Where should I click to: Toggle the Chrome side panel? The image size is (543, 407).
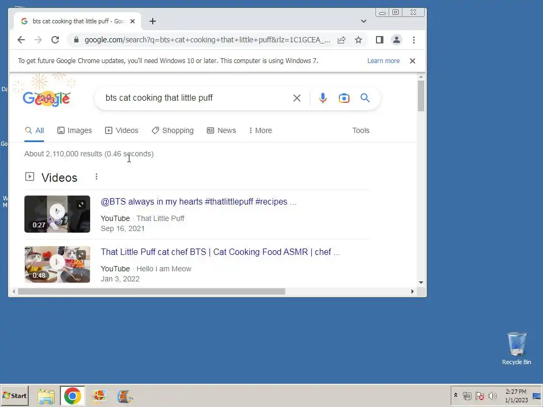coord(380,40)
